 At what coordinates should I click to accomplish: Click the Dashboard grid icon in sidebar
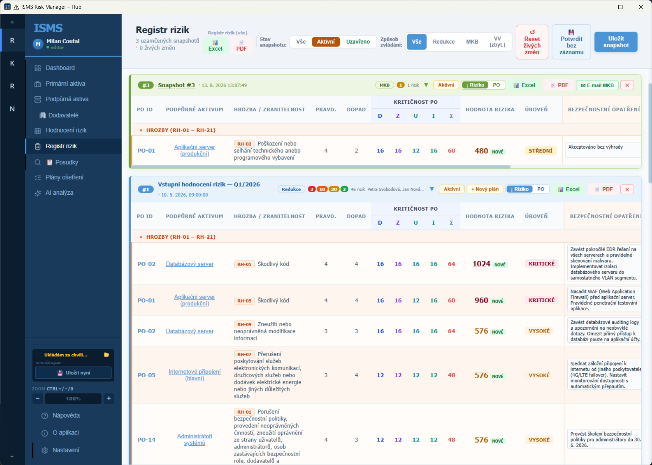tap(38, 68)
